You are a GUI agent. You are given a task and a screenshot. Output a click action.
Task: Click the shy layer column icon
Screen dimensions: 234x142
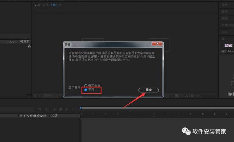[x=21, y=116]
